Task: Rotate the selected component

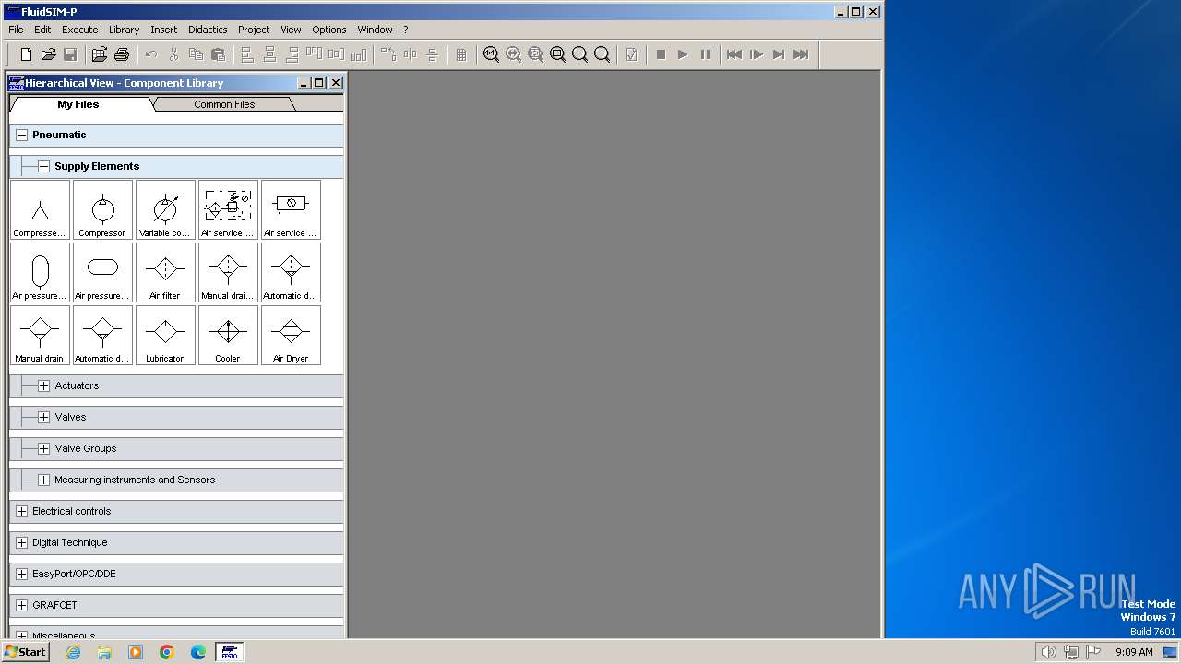Action: pos(388,54)
